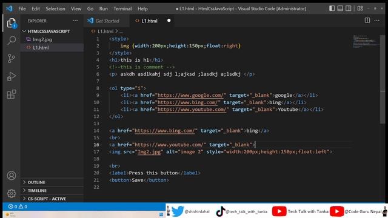Click warnings count in status bar
The height and width of the screenshot is (218, 388).
click(x=23, y=206)
